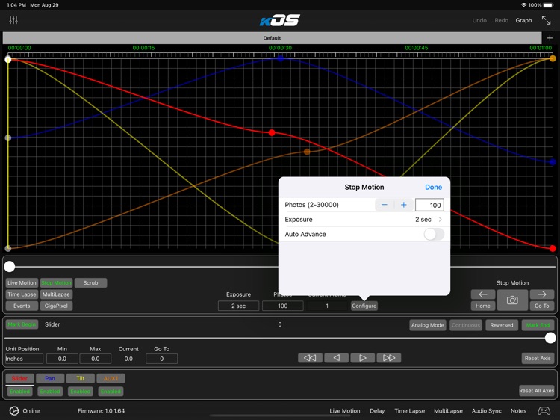Step to previous frame with left arrow
This screenshot has height=420, width=560.
[x=483, y=294]
